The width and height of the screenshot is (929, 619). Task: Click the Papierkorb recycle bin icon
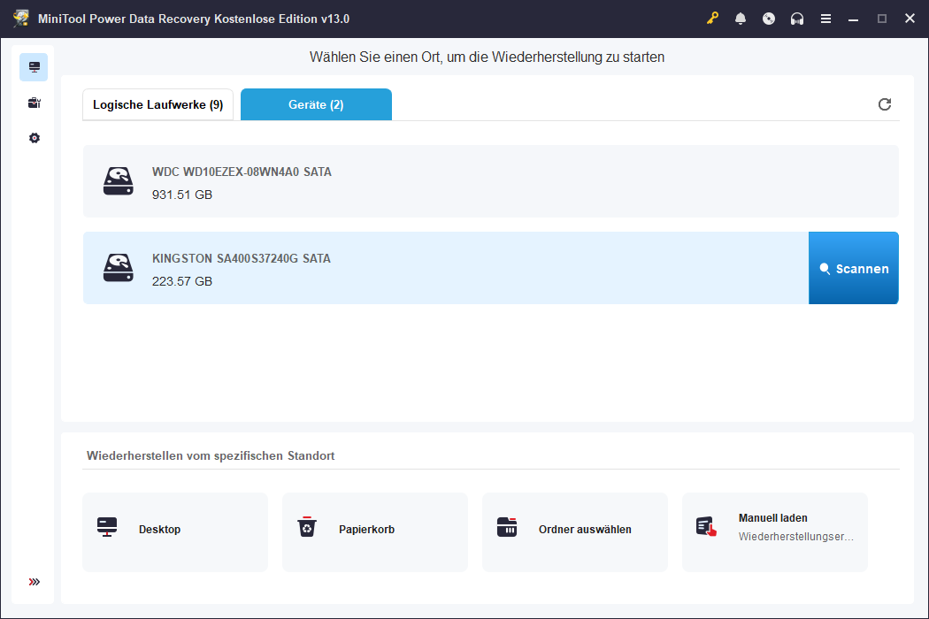(307, 527)
